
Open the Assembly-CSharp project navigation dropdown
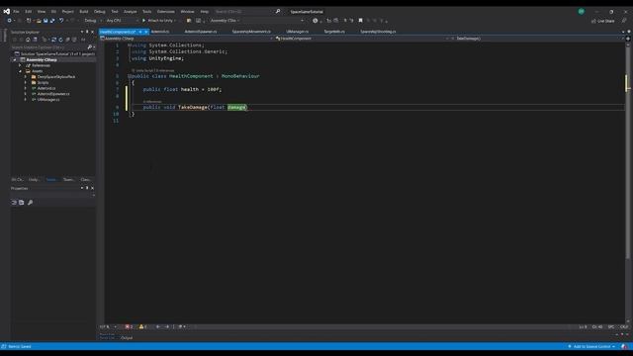pyautogui.click(x=187, y=39)
